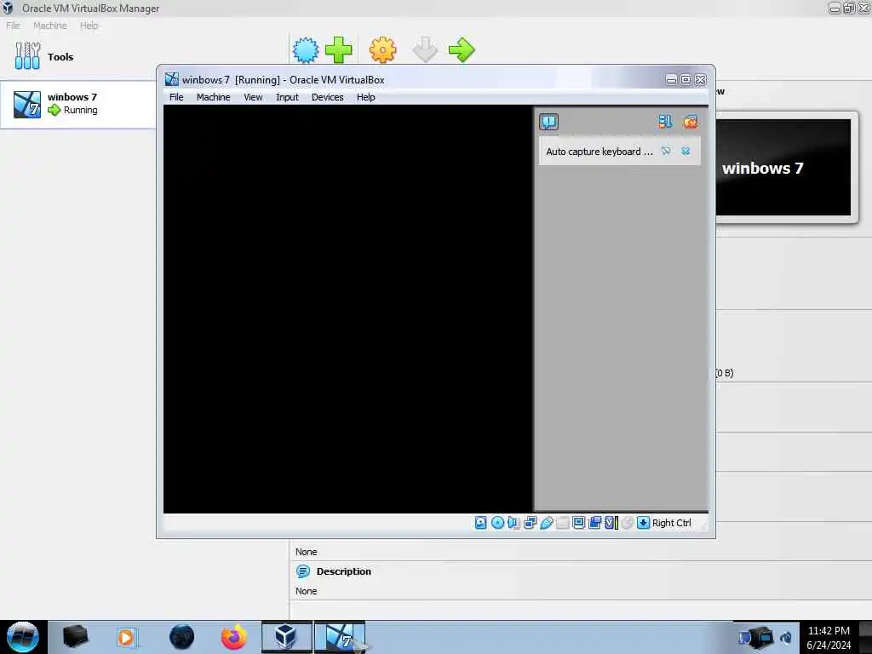872x654 pixels.
Task: Click the grey Discard arrow in Manager toolbar
Action: pyautogui.click(x=426, y=50)
